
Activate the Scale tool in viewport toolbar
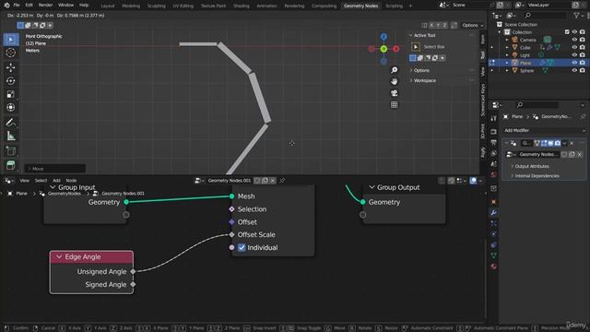(11, 94)
